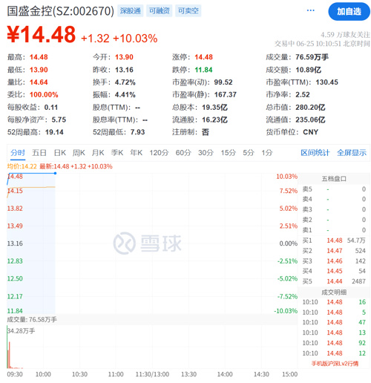This screenshot has height=383, width=371.
Task: Select the 年K chart tab
Action: click(x=137, y=153)
